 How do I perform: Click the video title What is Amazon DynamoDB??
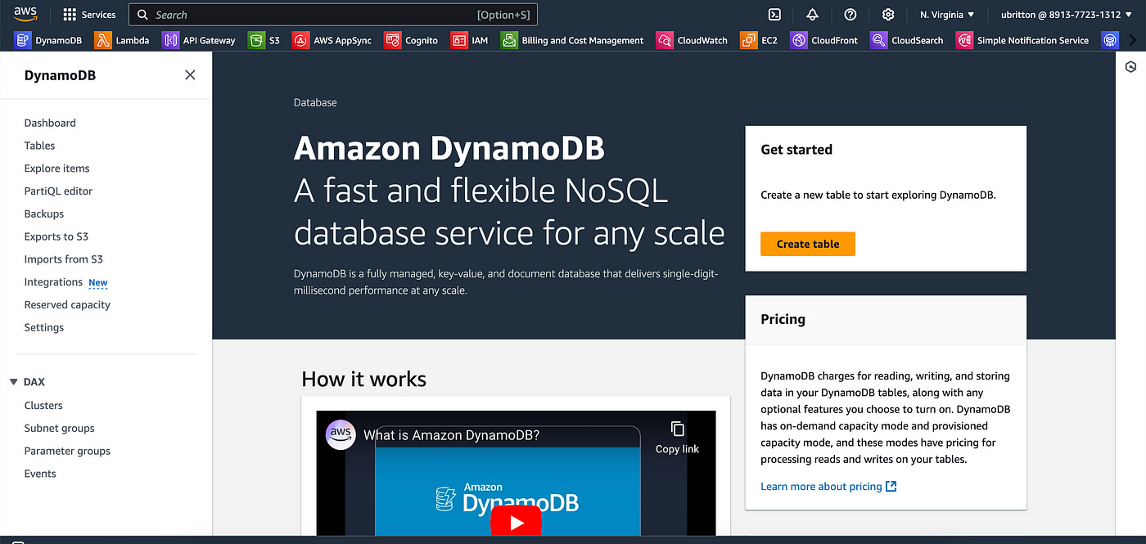coord(451,435)
